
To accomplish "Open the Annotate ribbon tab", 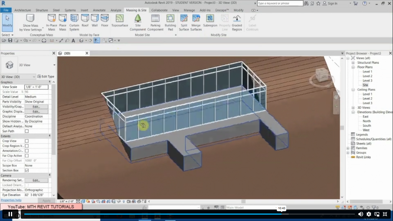I will (99, 10).
